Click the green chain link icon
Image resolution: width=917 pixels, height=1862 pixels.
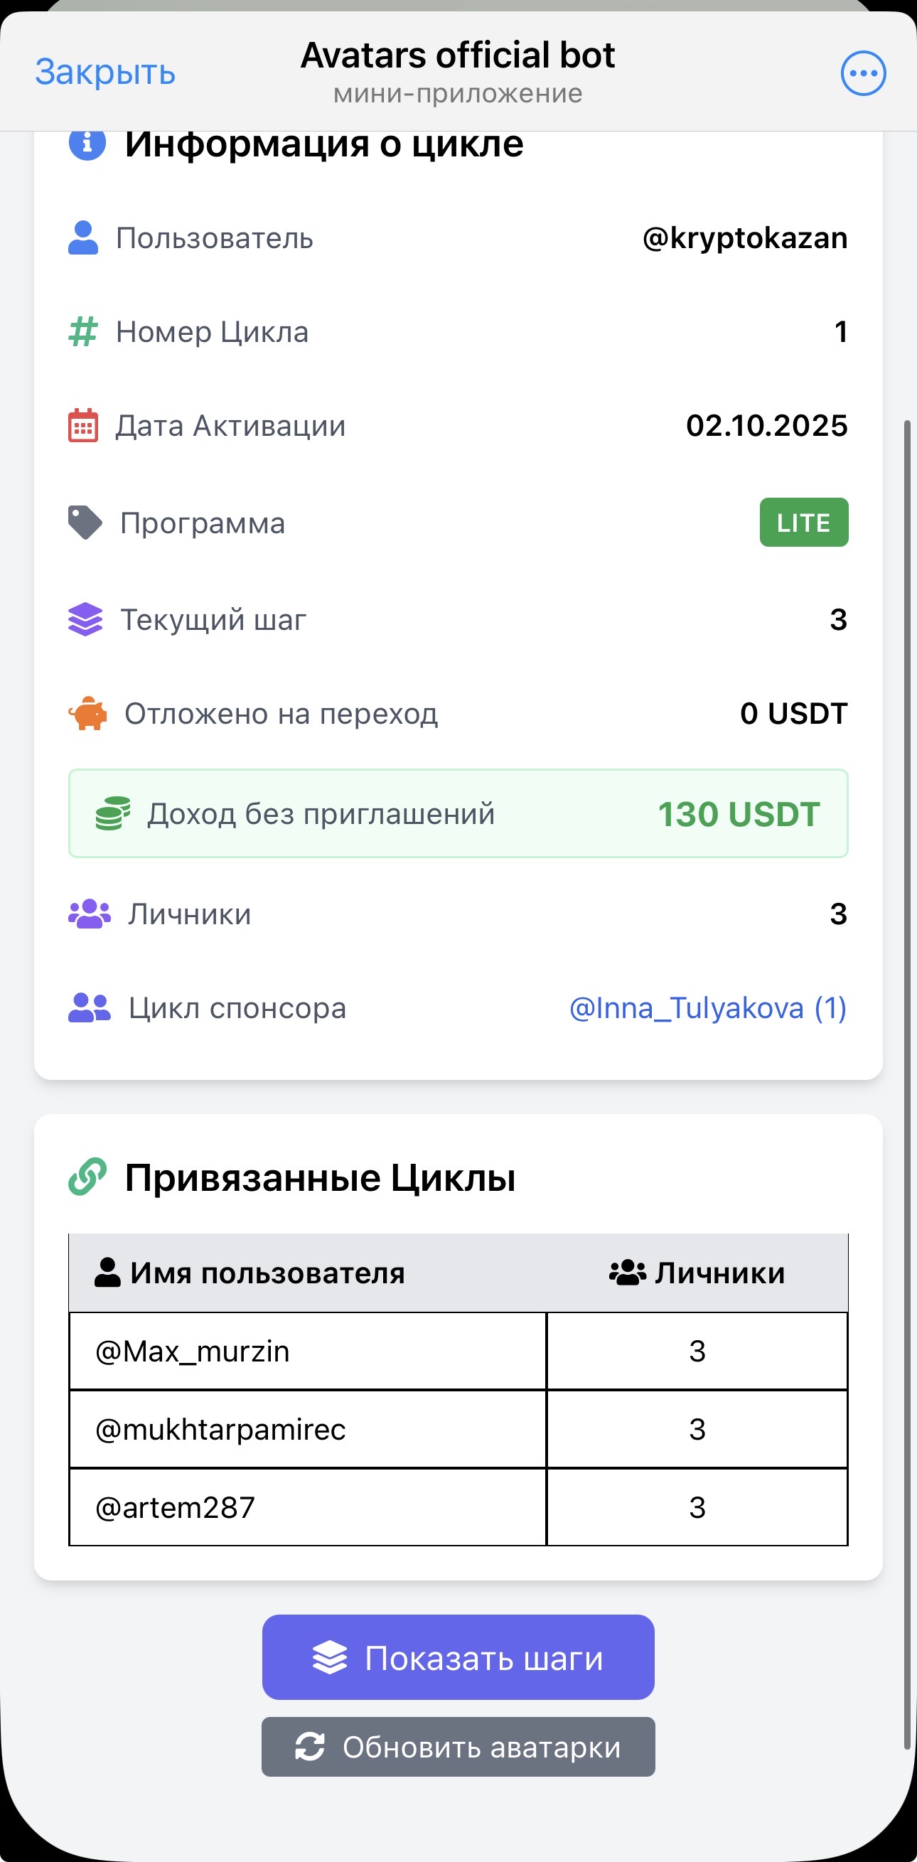point(87,1177)
